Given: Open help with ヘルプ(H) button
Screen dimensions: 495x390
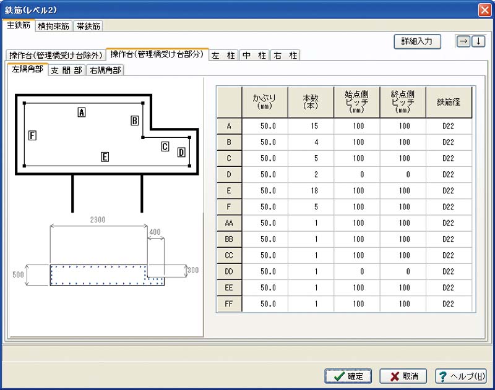Looking at the screenshot, I should point(460,376).
